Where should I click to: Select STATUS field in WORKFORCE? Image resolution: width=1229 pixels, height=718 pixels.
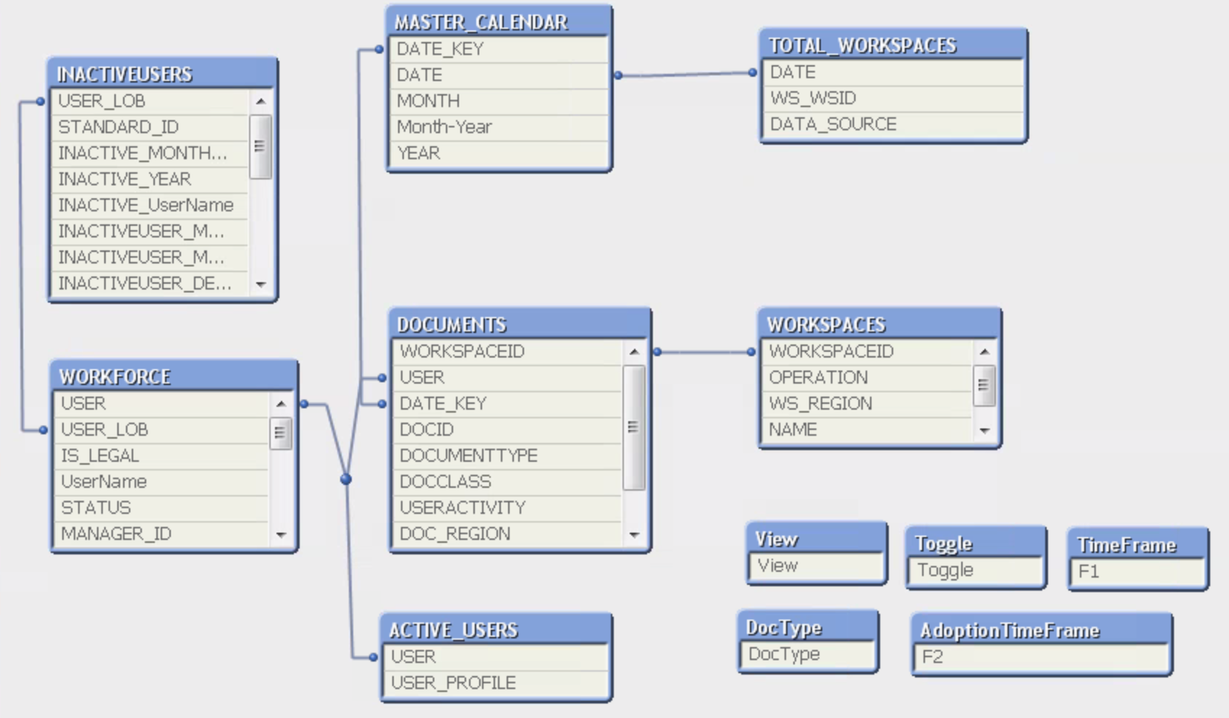click(x=161, y=508)
